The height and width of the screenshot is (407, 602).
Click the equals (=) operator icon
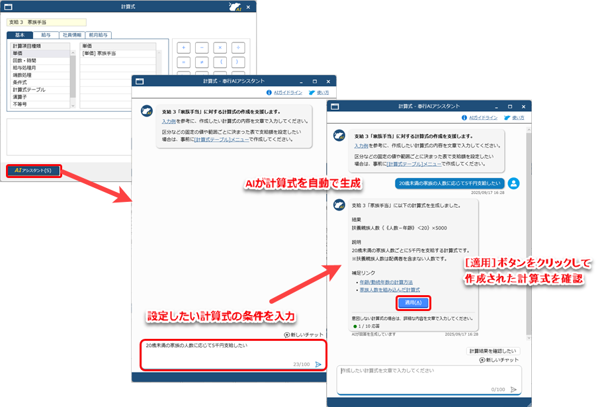click(x=183, y=62)
